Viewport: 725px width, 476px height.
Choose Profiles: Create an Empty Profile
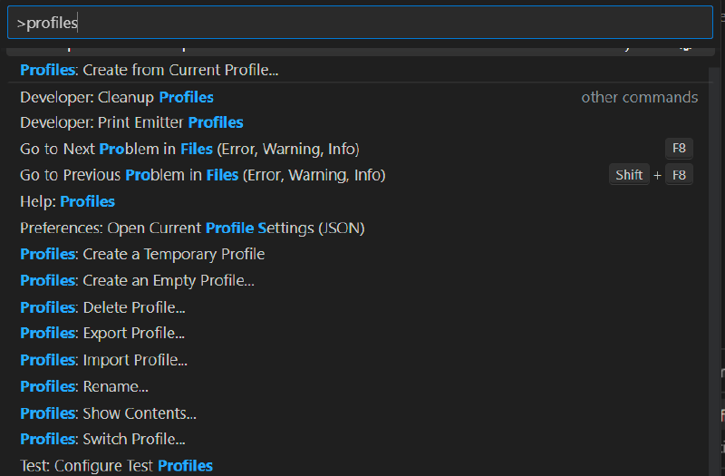click(x=137, y=280)
